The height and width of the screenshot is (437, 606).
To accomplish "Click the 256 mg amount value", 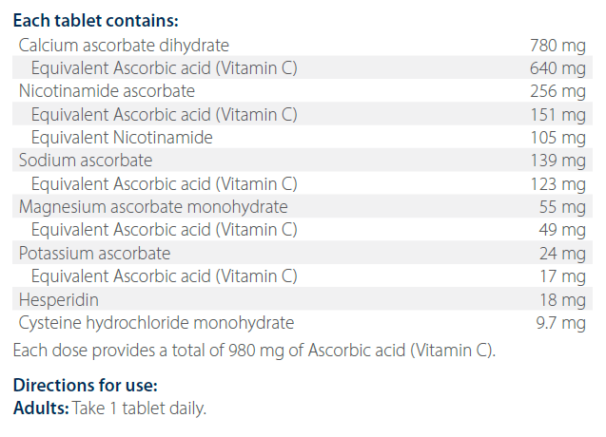I will pyautogui.click(x=557, y=91).
